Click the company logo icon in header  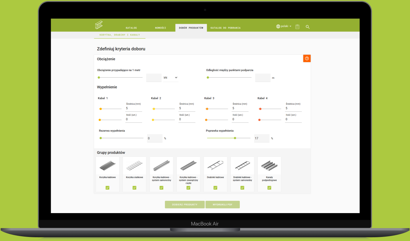pos(99,25)
